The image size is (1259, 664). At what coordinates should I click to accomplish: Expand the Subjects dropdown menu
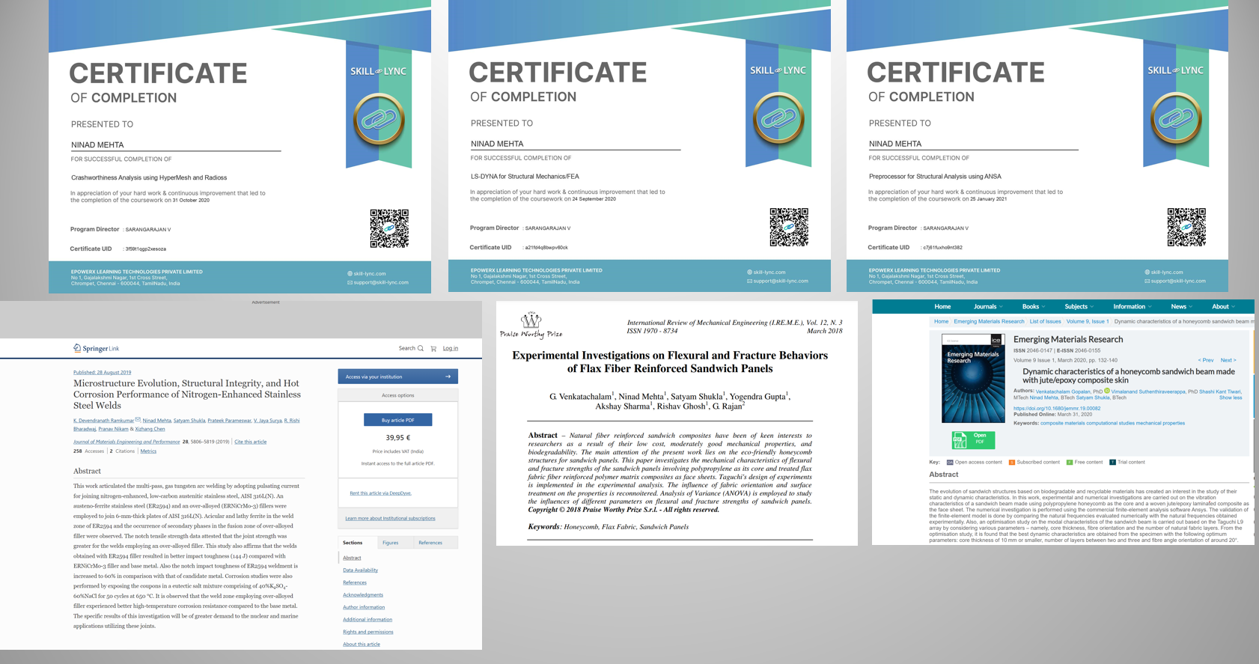pos(1079,306)
